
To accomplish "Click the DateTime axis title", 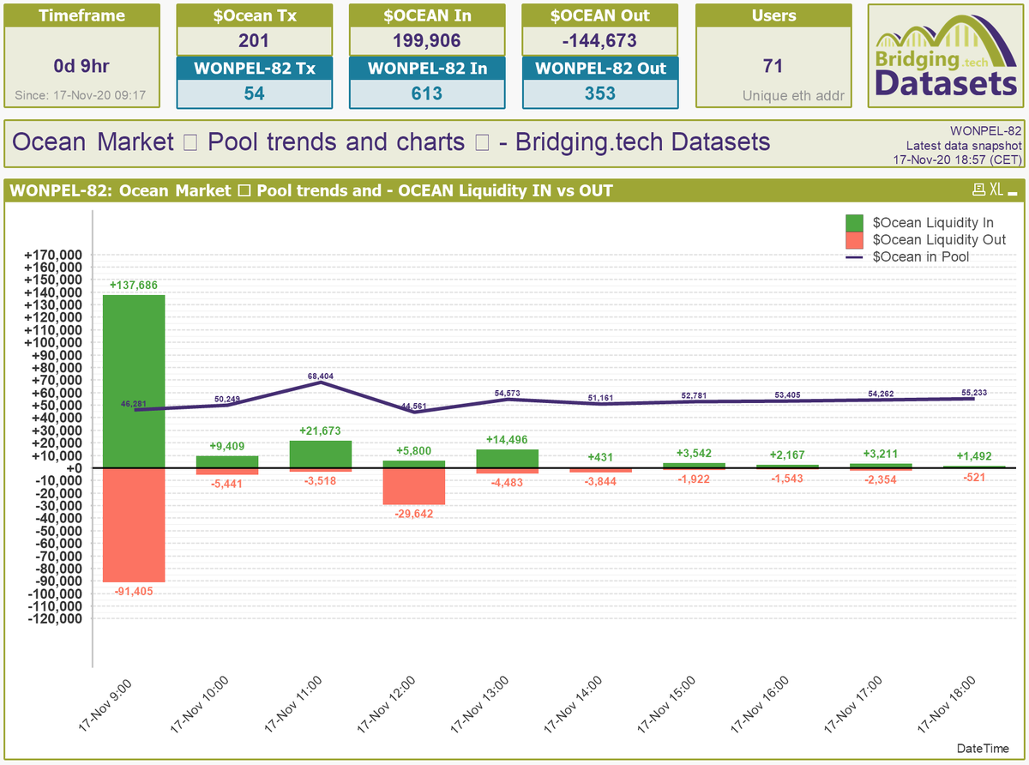I will click(x=984, y=750).
